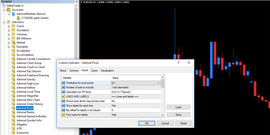This screenshot has height=135, width=270.
Task: Switch to the Common tab
Action: coord(74,71)
